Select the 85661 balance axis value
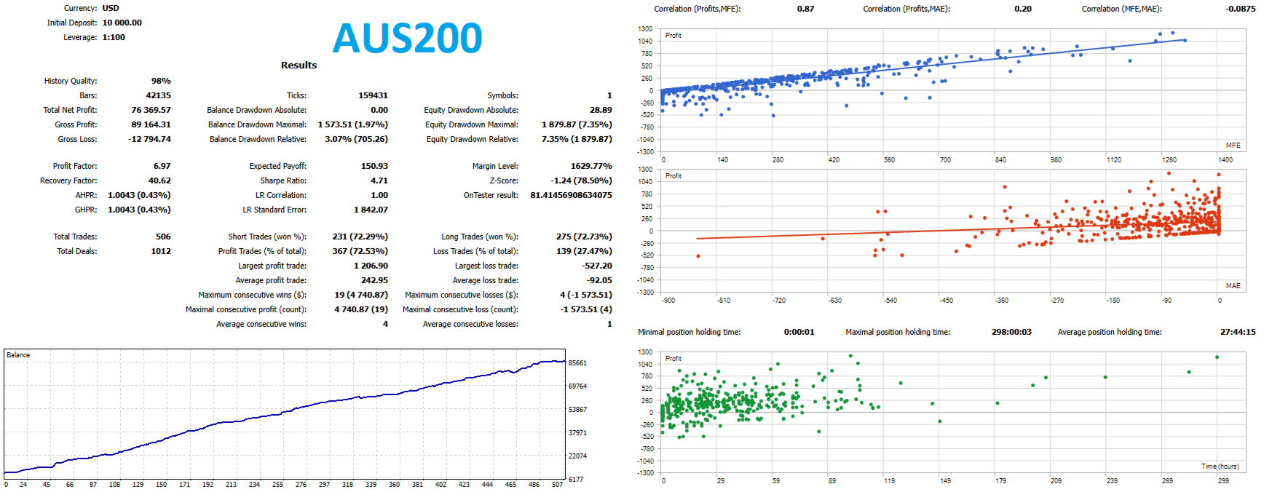Screen dimensions: 1264x500 pyautogui.click(x=577, y=363)
